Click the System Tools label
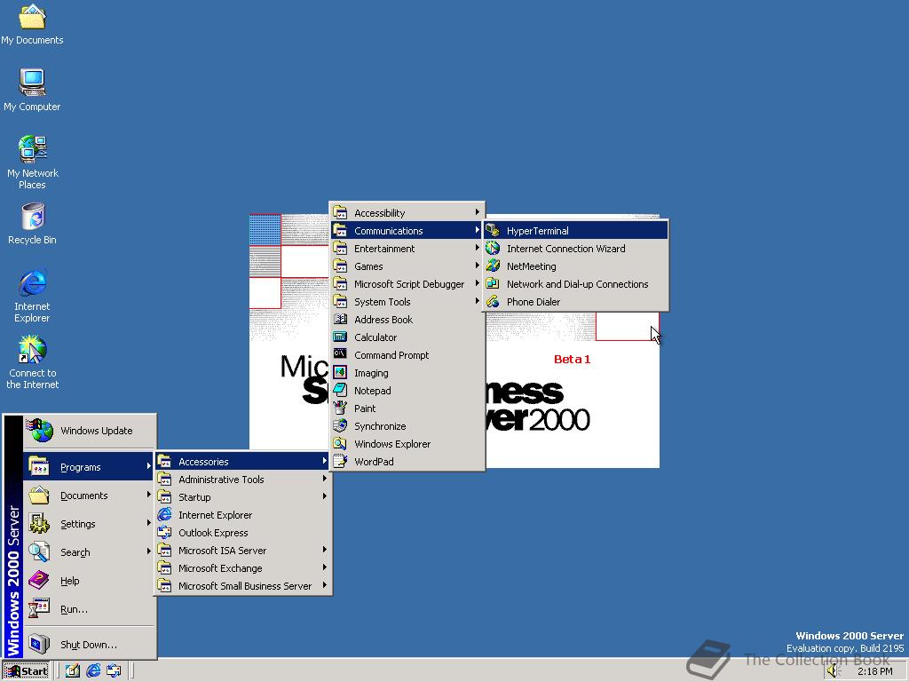The image size is (909, 682). tap(382, 302)
